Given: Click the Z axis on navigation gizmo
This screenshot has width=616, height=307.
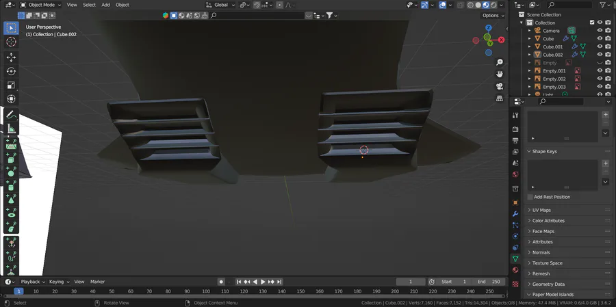Looking at the screenshot, I should point(488,27).
